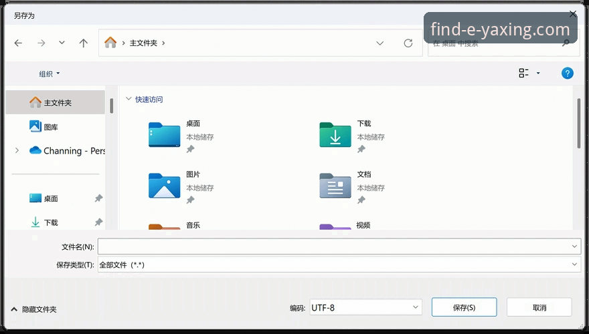Open the 文件名 dropdown arrow
This screenshot has width=589, height=334.
[x=574, y=246]
